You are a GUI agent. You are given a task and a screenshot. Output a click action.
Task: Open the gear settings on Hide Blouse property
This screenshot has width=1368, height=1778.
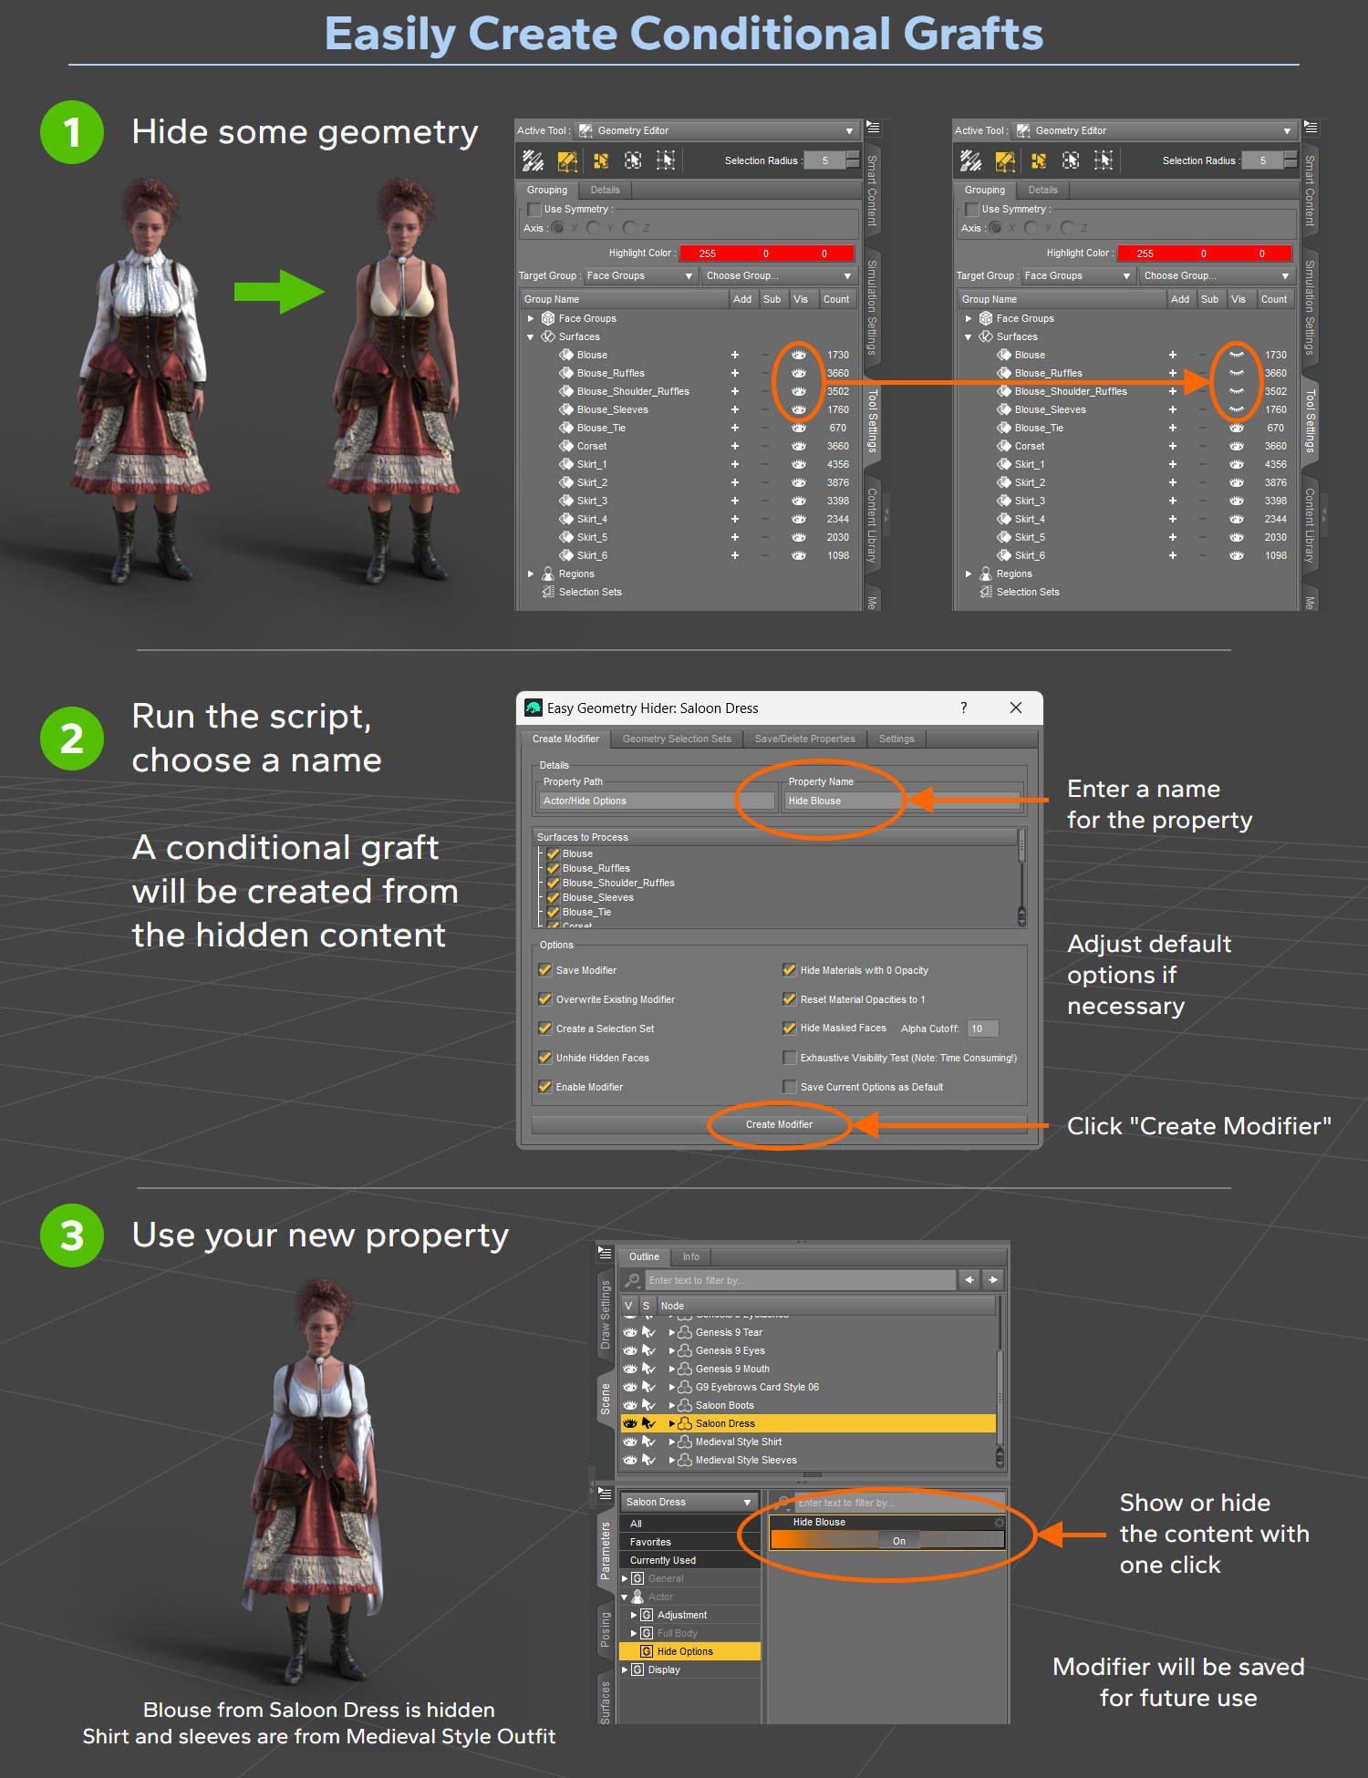coord(999,1522)
